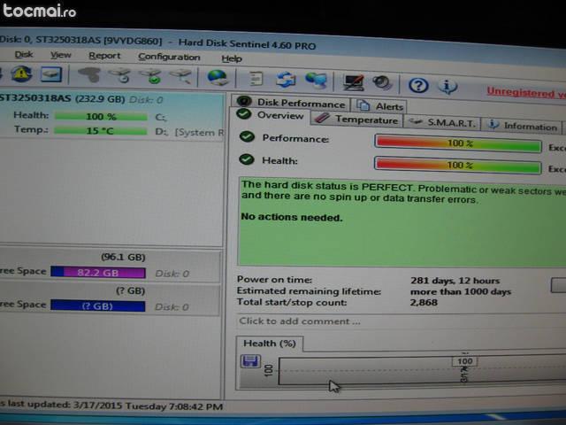
Task: Open the S.M.A.R.T. tab
Action: [x=442, y=123]
